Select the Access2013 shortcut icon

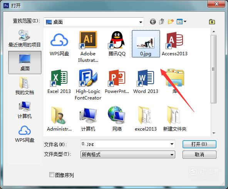click(174, 40)
